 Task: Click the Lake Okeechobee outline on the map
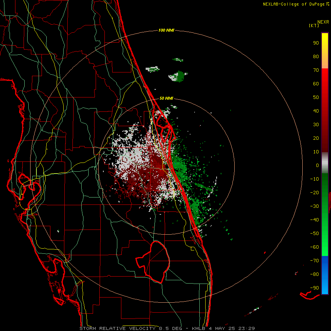pyautogui.click(x=153, y=262)
